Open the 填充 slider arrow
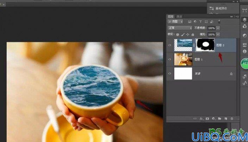 pyautogui.click(x=218, y=34)
